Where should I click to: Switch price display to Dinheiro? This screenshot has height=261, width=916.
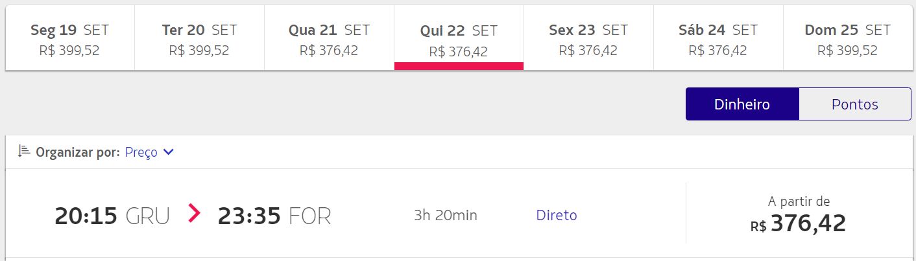[742, 104]
